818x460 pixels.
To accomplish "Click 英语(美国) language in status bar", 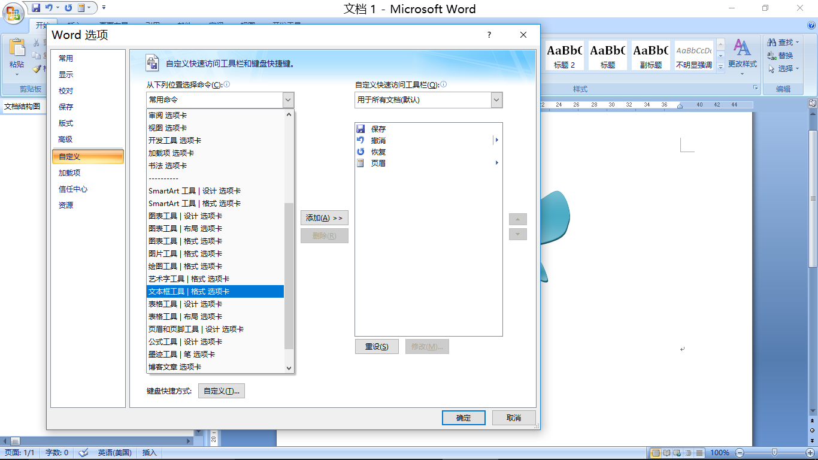I will (114, 453).
